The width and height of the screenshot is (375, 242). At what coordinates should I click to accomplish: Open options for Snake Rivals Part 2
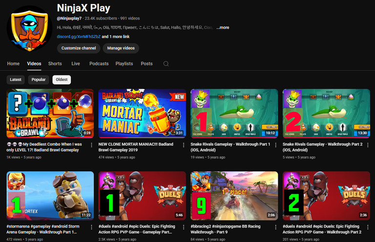point(368,145)
